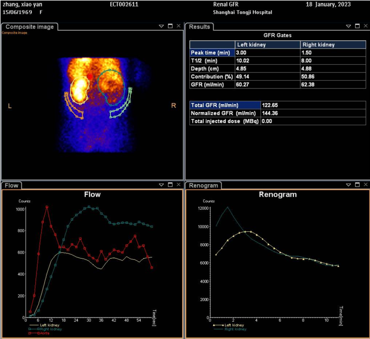Maximize the Results panel
This screenshot has height=339, width=370.
[x=357, y=26]
